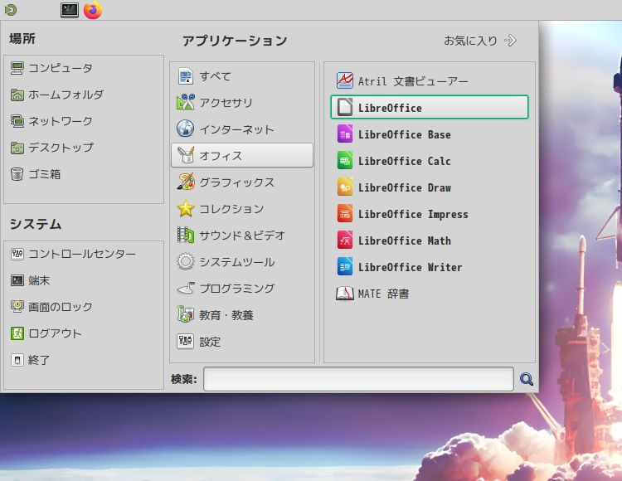Select the コレクション category

[x=242, y=209]
